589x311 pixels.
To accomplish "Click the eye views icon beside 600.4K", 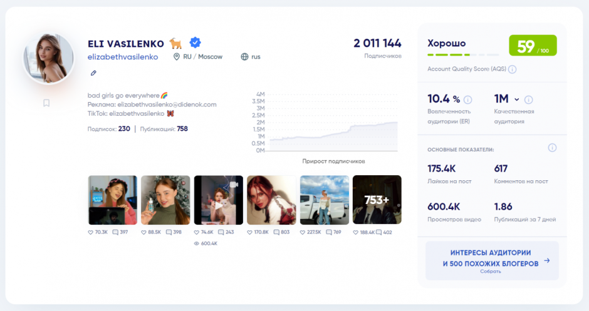I will tap(197, 243).
